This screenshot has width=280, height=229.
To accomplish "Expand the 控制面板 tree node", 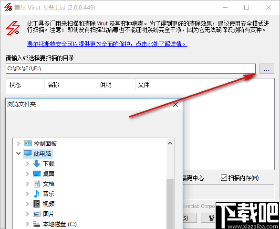I will [18, 143].
